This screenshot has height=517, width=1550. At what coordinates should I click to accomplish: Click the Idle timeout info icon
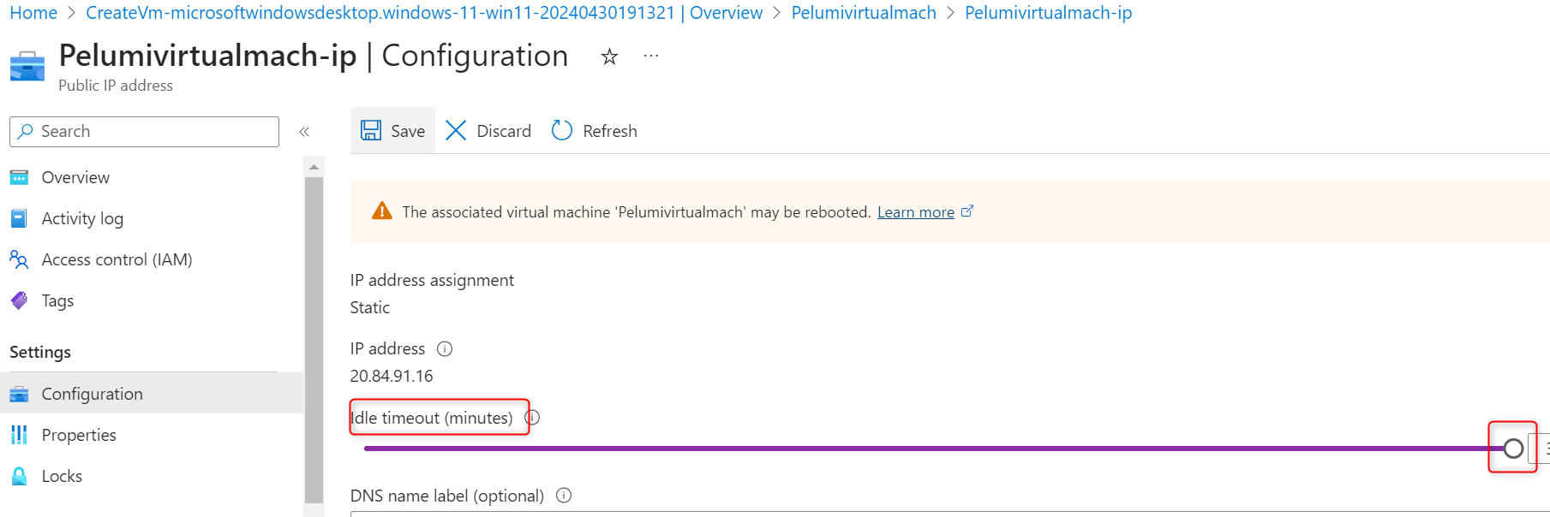coord(532,418)
